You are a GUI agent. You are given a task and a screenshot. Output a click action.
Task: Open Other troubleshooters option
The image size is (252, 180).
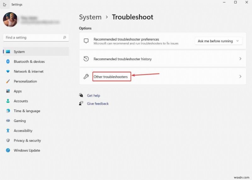[x=163, y=76]
